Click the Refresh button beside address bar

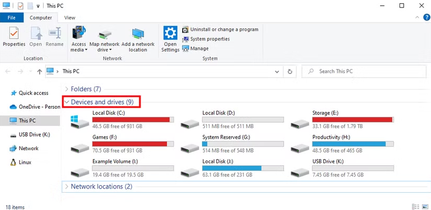click(x=290, y=71)
